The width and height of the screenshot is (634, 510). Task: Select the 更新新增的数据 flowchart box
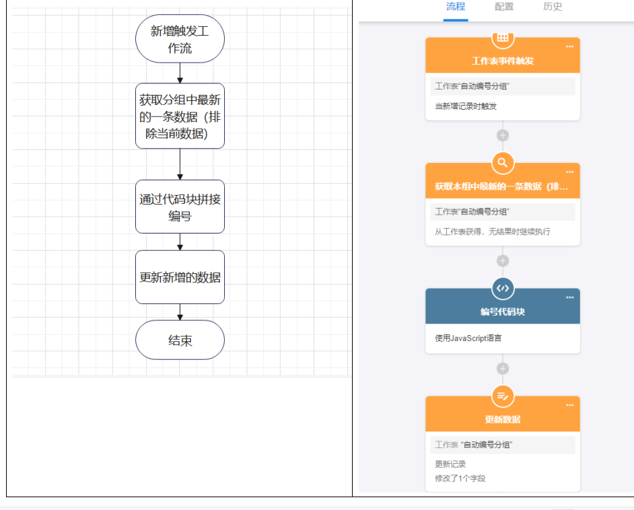[x=180, y=277]
